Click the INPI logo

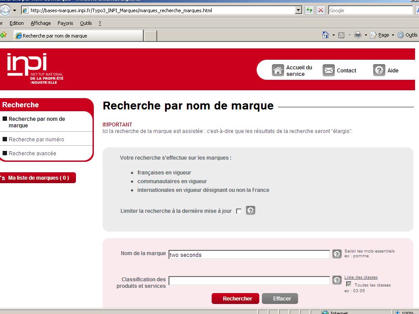point(35,68)
